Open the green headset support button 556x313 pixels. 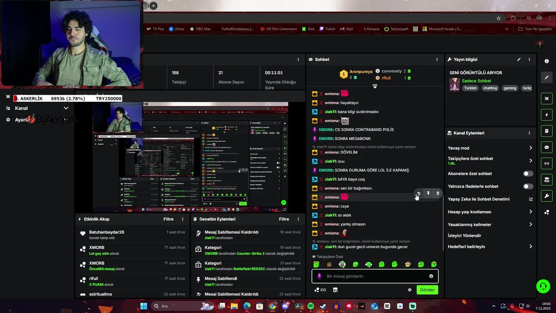[x=543, y=286]
